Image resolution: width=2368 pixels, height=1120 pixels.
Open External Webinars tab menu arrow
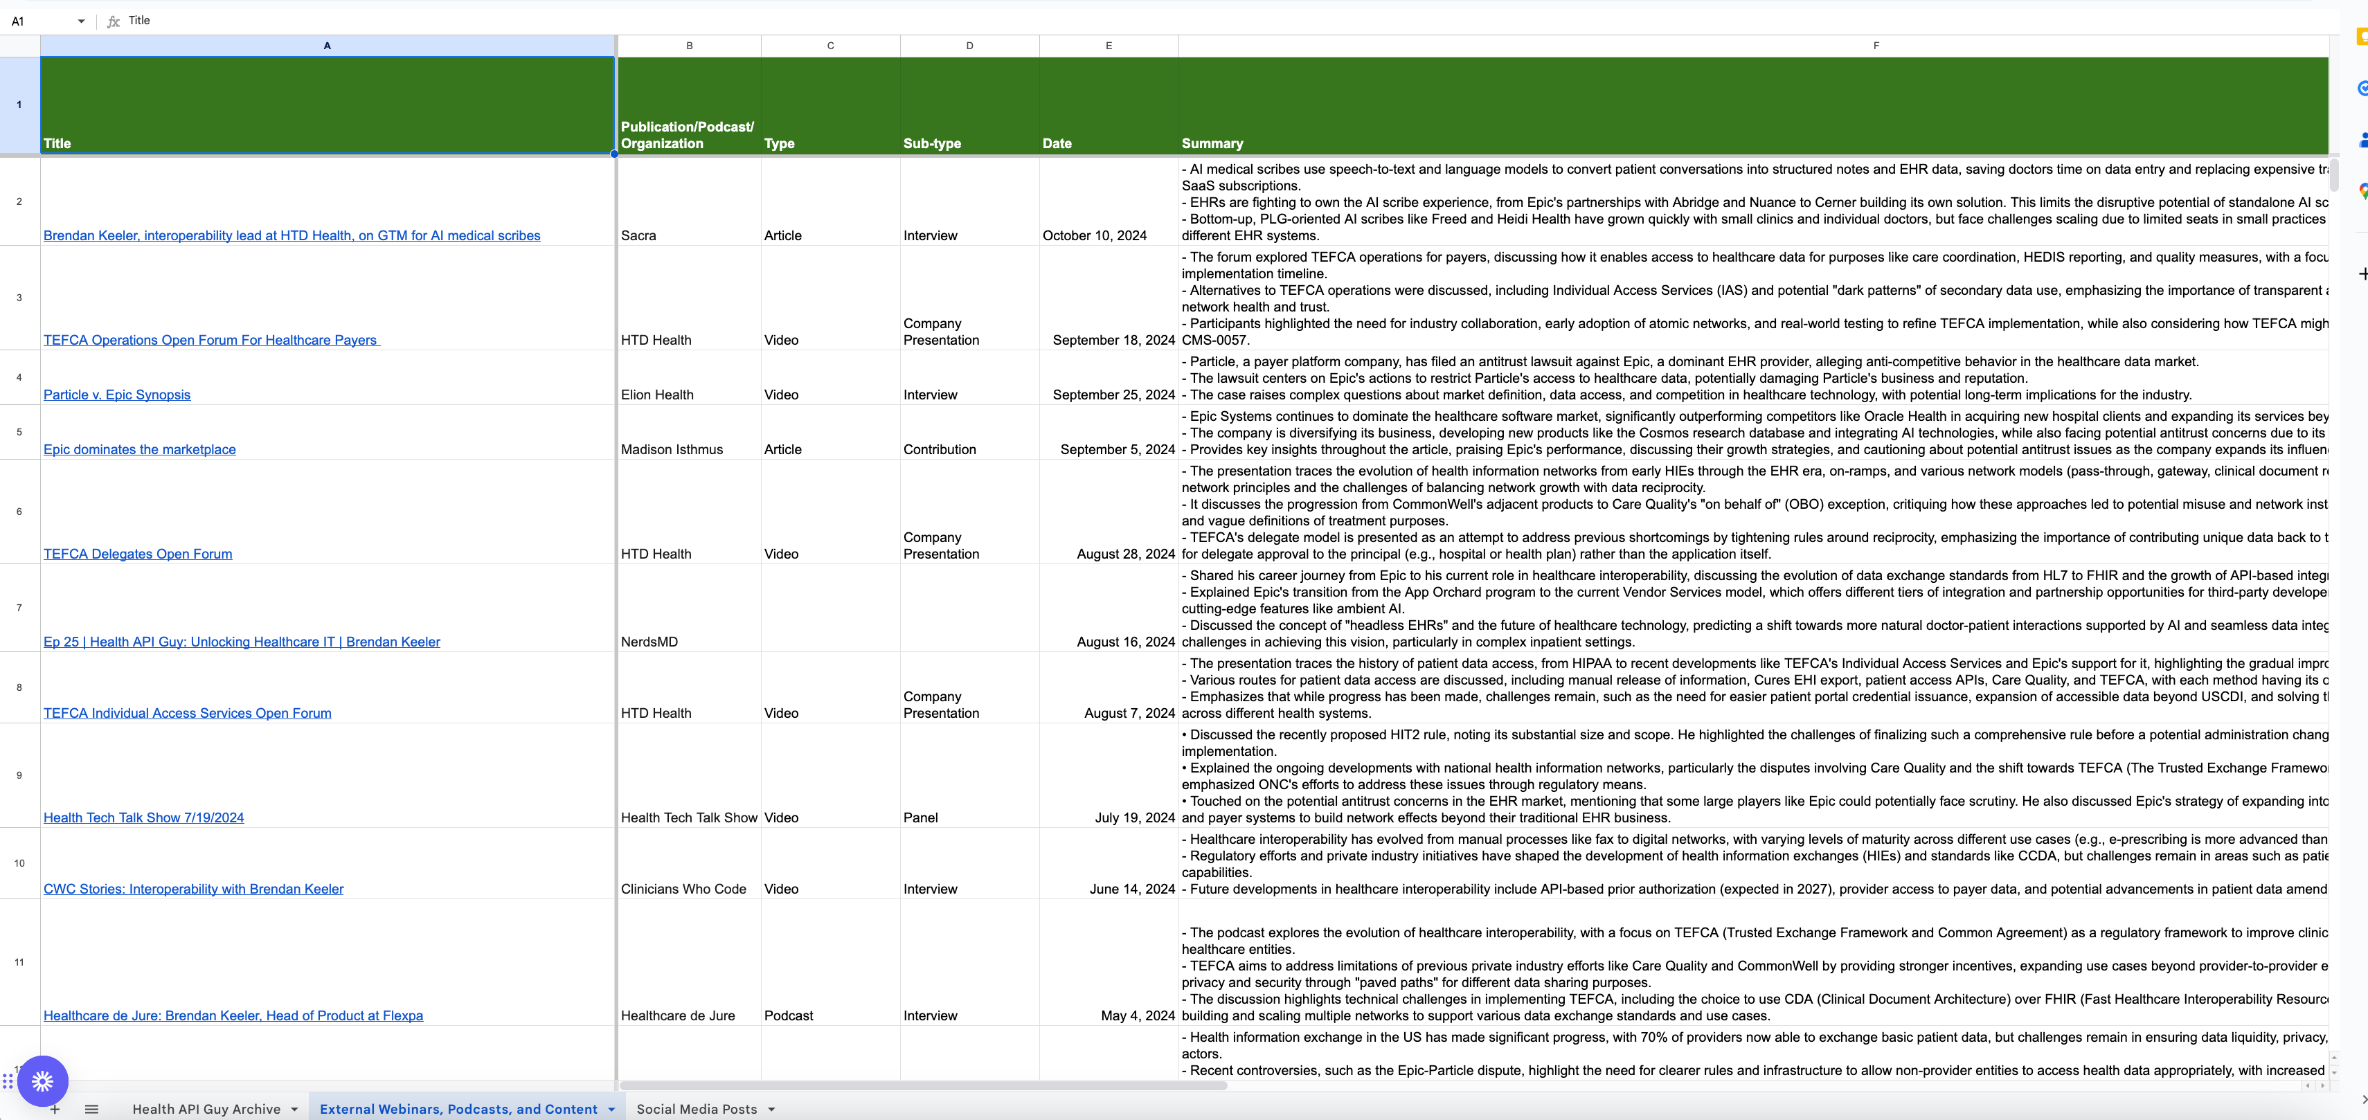coord(611,1109)
